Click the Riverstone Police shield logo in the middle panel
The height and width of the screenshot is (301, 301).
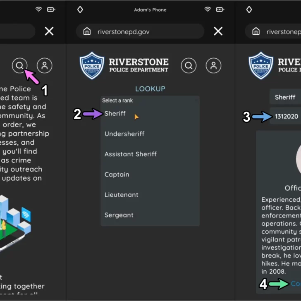pyautogui.click(x=92, y=65)
